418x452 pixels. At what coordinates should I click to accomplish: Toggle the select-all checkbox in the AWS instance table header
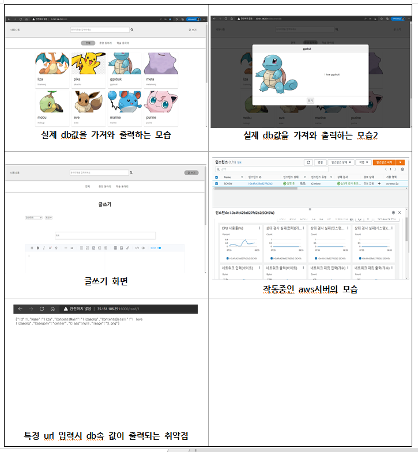(x=217, y=177)
